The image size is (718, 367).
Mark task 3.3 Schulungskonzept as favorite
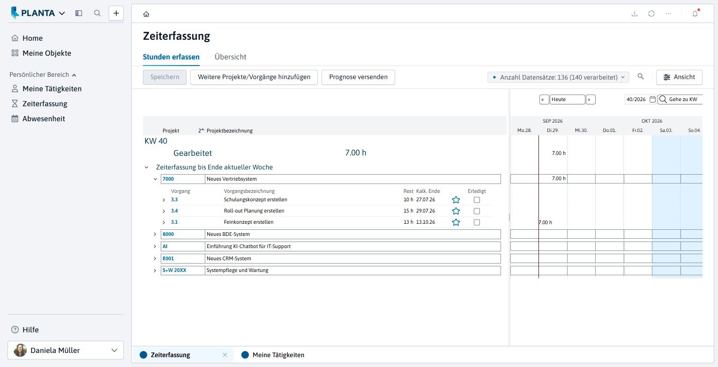click(456, 200)
